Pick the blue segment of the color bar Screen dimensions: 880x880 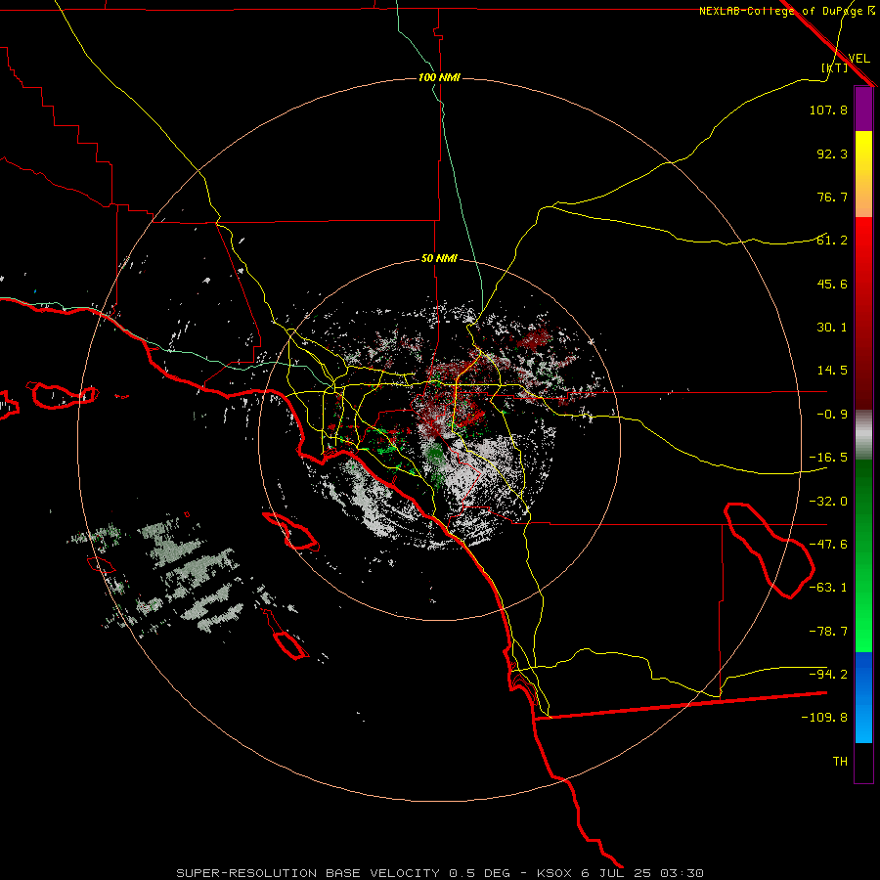click(x=863, y=697)
